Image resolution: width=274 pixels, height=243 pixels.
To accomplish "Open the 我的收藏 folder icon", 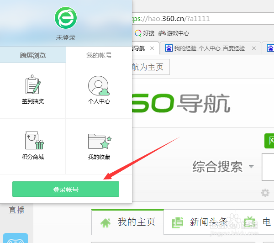I will click(100, 142).
